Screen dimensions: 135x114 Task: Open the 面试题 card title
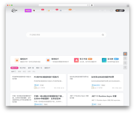(110, 59)
